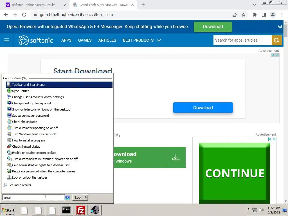This screenshot has width=288, height=216.
Task: Open the Chrome three-dot menu
Action: click(282, 15)
